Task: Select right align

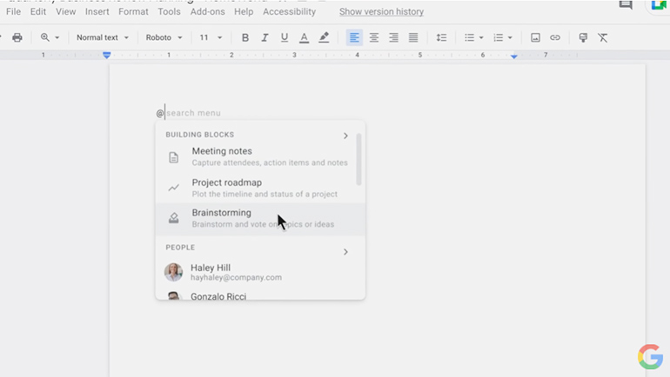Action: (x=393, y=37)
